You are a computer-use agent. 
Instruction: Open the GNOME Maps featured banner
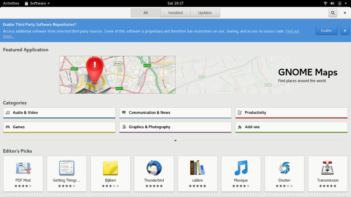(x=175, y=74)
